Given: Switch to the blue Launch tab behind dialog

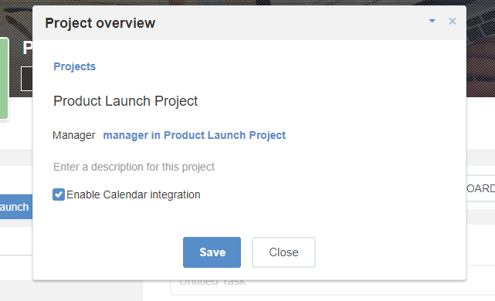Looking at the screenshot, I should click(x=15, y=207).
